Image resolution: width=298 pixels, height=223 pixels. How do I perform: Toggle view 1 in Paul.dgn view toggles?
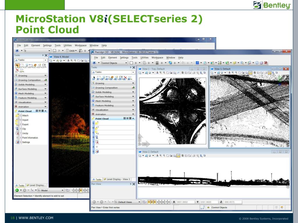pyautogui.click(x=149, y=202)
